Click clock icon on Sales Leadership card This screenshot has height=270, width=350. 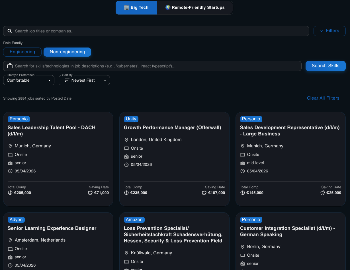[10, 171]
